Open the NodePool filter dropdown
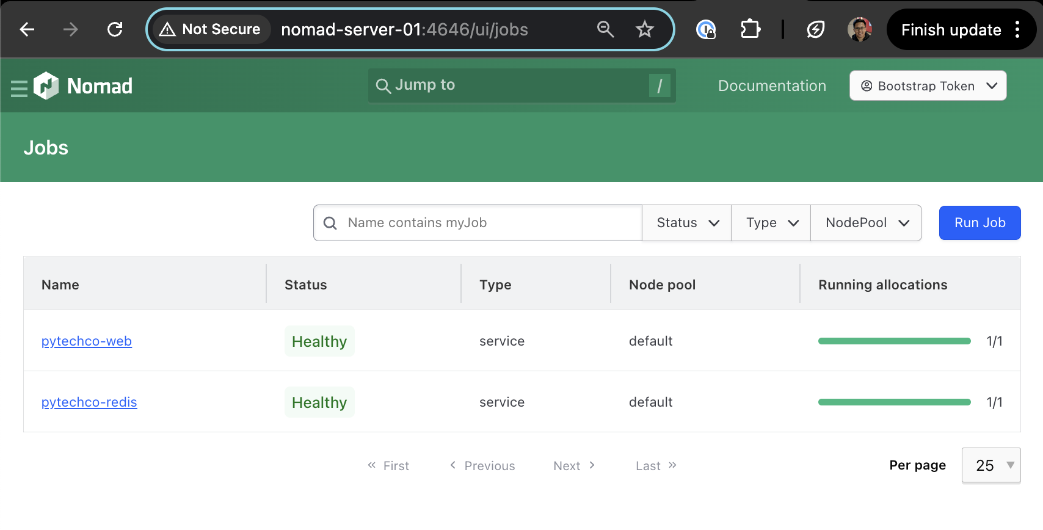1043x530 pixels. pos(867,223)
